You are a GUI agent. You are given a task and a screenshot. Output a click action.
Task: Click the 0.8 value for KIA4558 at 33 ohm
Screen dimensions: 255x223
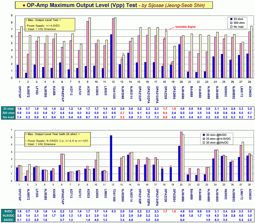click(199, 109)
